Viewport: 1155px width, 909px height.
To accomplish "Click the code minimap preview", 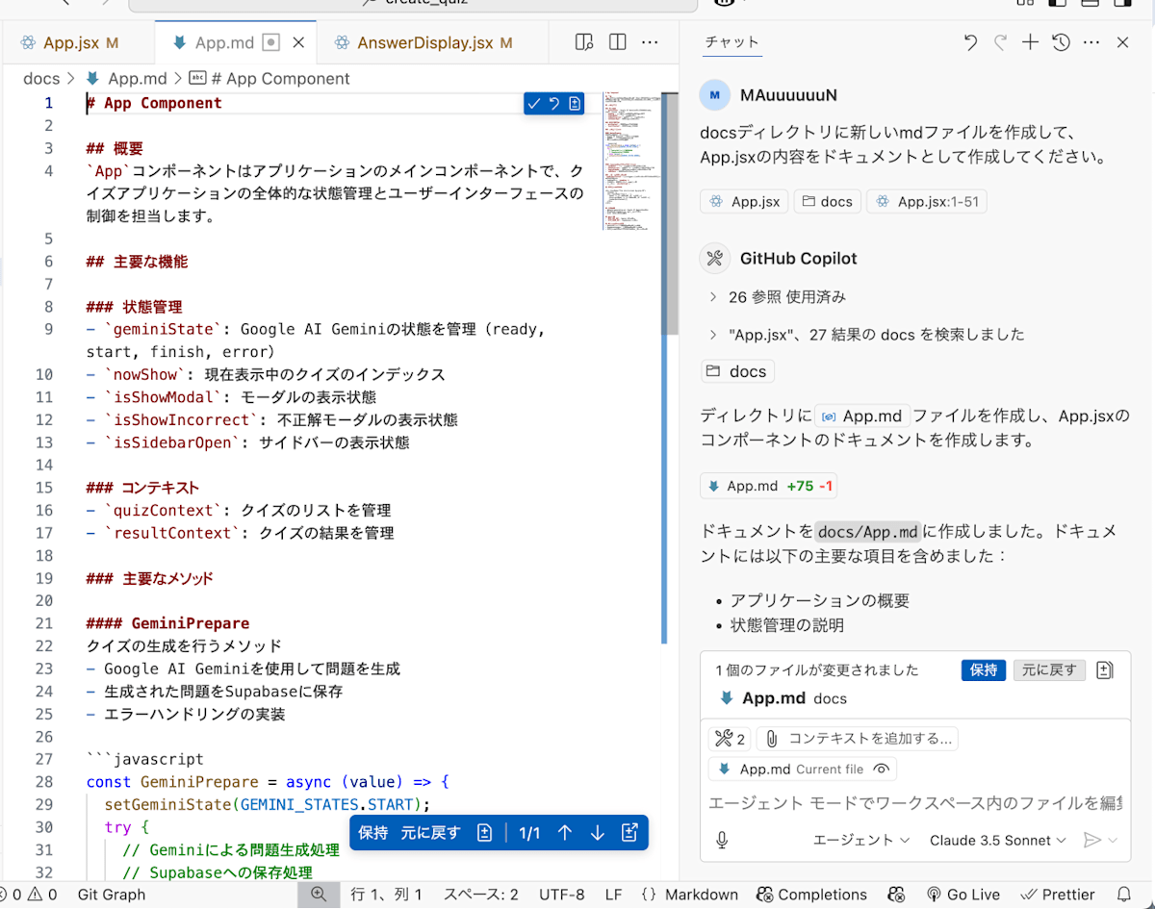I will point(632,162).
